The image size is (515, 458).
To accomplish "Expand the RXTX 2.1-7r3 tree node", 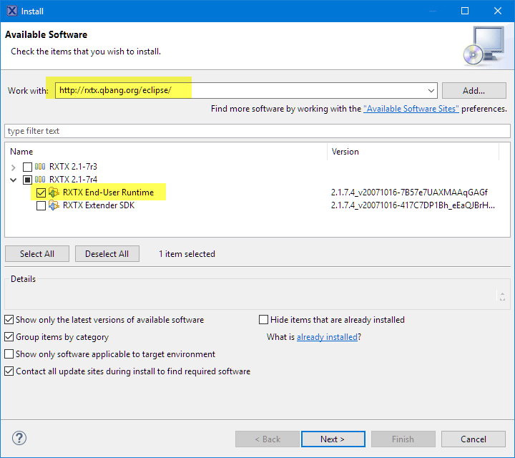I will coord(14,167).
